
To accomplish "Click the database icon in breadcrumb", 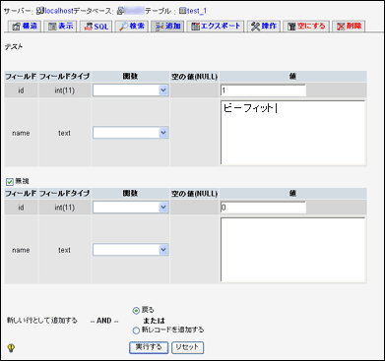I will coord(120,11).
